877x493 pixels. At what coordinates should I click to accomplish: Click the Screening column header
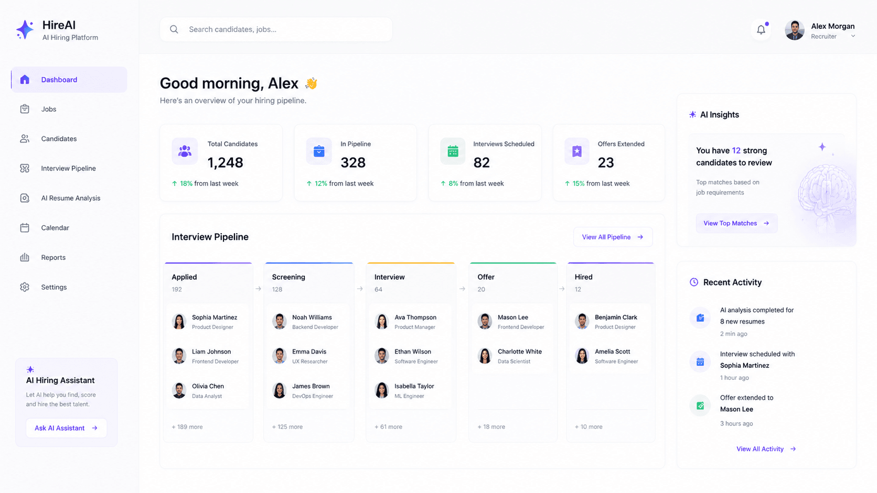pos(288,277)
